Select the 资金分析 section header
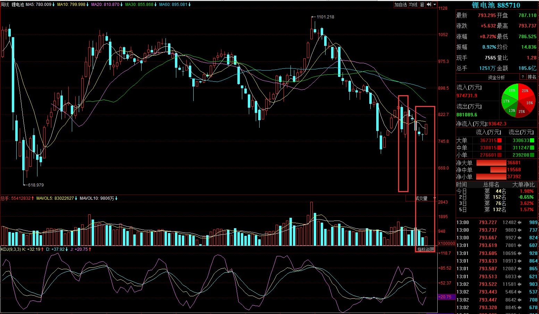 pos(496,77)
